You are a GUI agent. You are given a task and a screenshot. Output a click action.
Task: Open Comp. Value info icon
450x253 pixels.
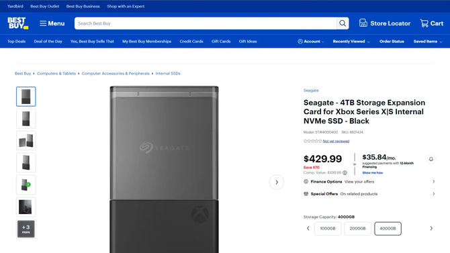tap(345, 172)
